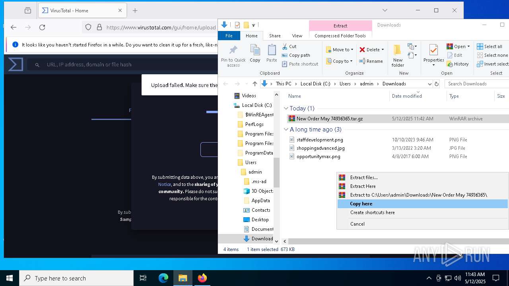The image size is (509, 286).
Task: Click the file list horizontal scrollbar
Action: (x=398, y=241)
